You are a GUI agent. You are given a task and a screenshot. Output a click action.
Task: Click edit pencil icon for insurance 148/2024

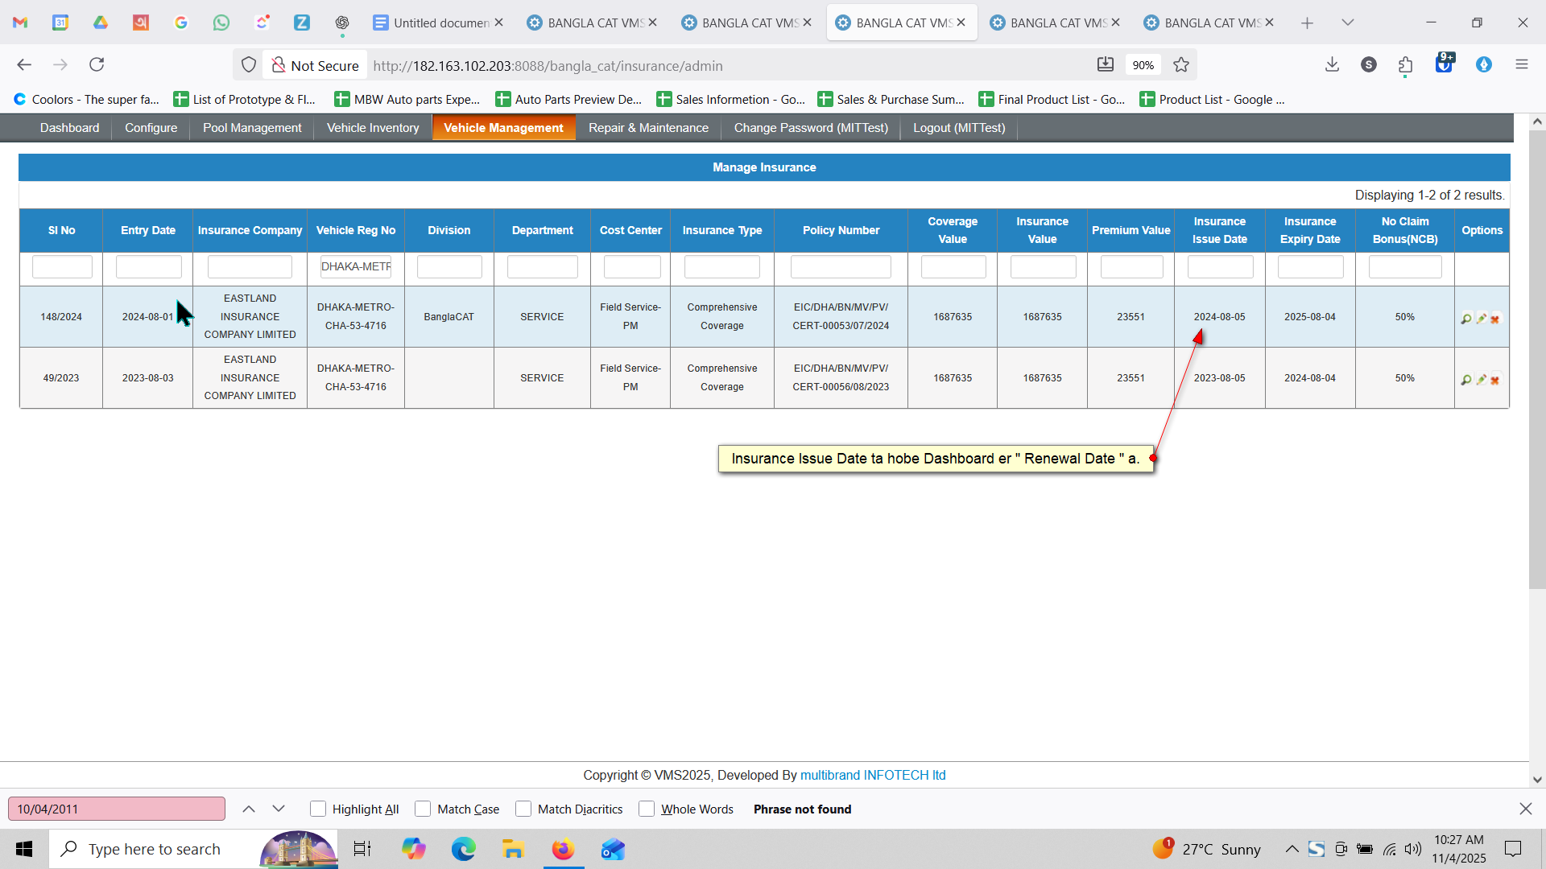coord(1481,319)
